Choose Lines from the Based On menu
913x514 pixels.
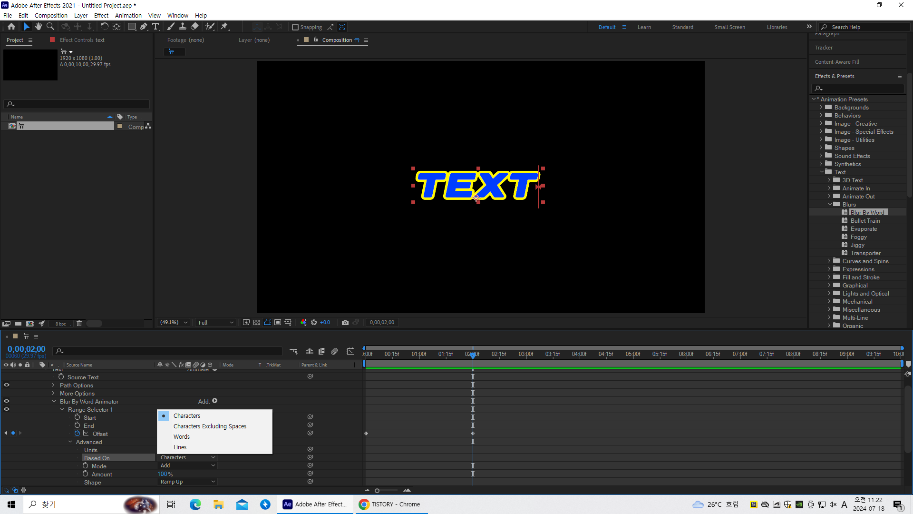point(180,447)
